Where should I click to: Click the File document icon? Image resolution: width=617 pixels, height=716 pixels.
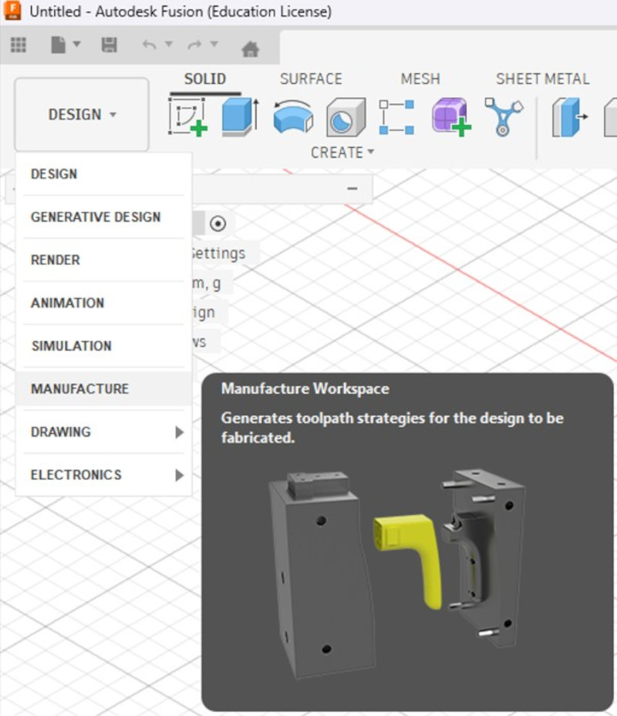pyautogui.click(x=58, y=45)
